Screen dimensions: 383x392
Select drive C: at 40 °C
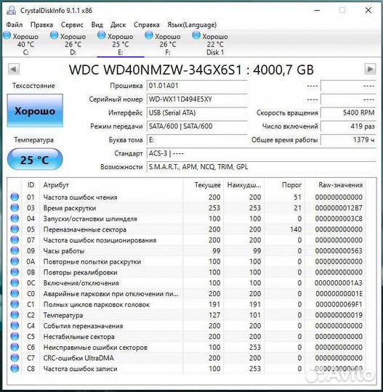click(x=22, y=44)
